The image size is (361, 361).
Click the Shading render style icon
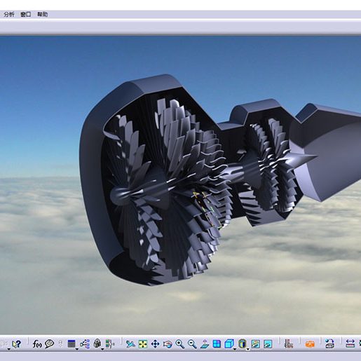[x=243, y=343]
